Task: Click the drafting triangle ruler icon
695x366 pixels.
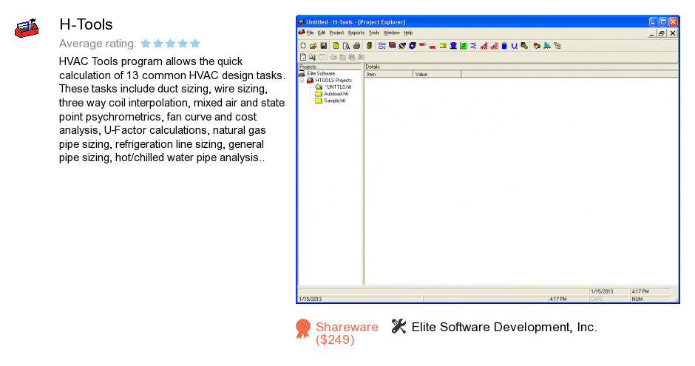Action: pyautogui.click(x=547, y=46)
